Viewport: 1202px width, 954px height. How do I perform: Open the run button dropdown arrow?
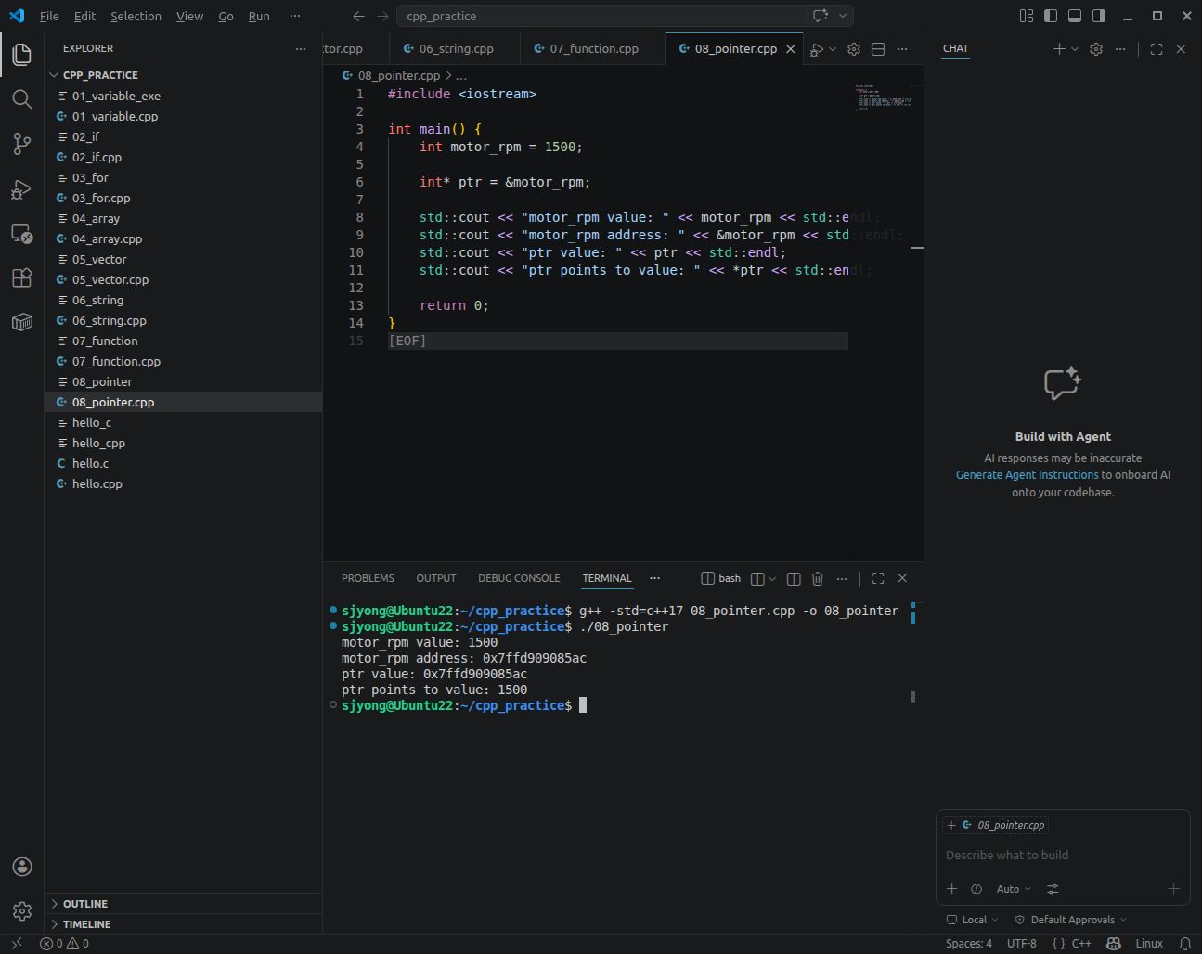pyautogui.click(x=833, y=49)
